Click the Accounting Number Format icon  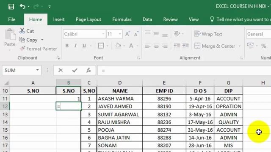(250, 46)
